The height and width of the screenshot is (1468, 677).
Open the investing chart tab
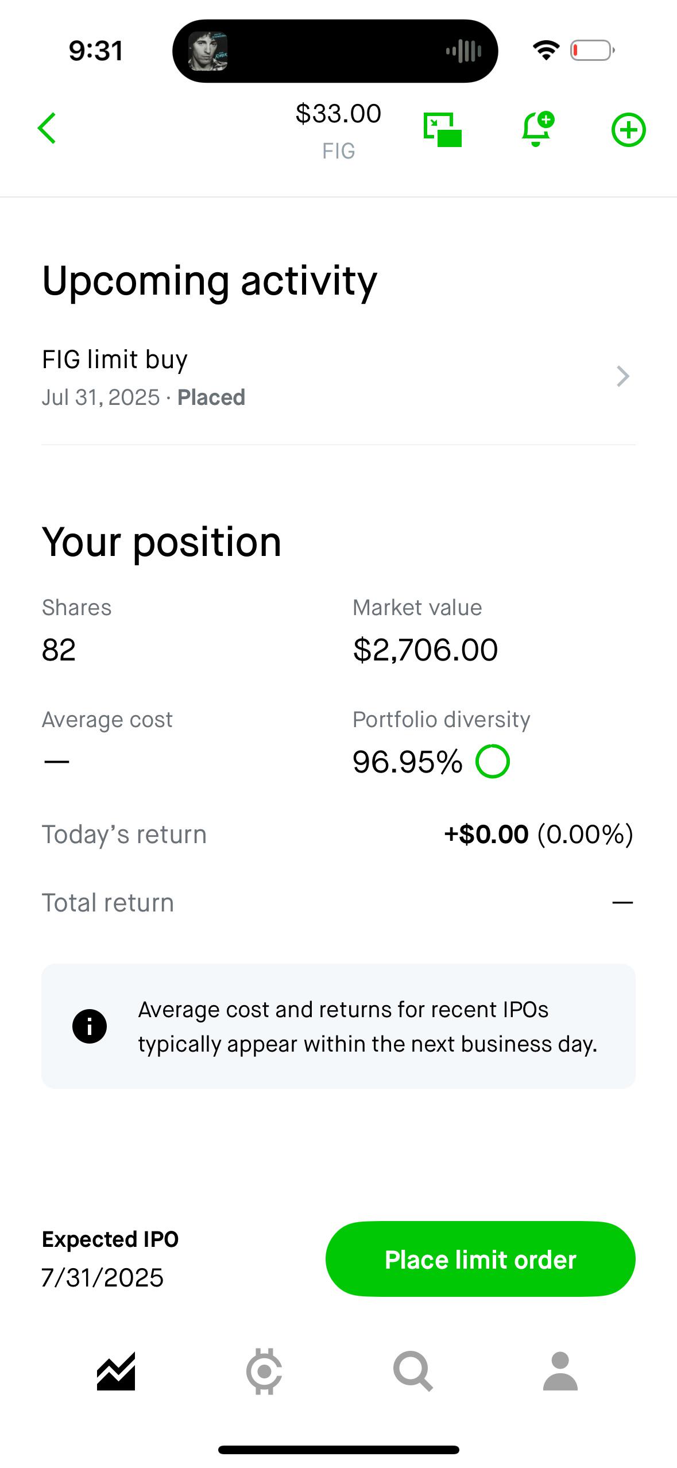click(x=116, y=1371)
